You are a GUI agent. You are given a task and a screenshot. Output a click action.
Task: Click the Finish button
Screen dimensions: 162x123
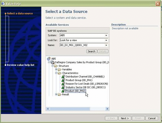coord(138,118)
